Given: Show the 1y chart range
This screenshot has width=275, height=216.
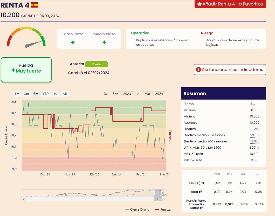Looking at the screenshot, I should [x=55, y=94].
